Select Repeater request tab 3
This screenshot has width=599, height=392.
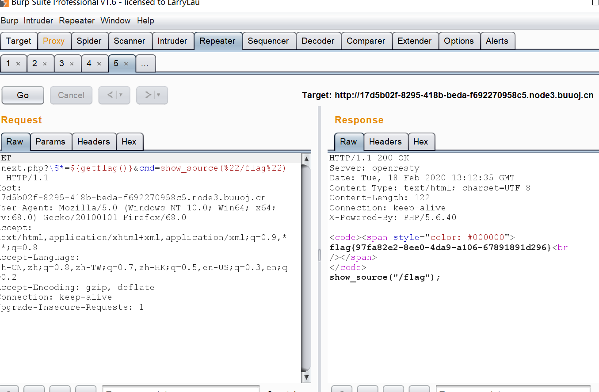61,64
